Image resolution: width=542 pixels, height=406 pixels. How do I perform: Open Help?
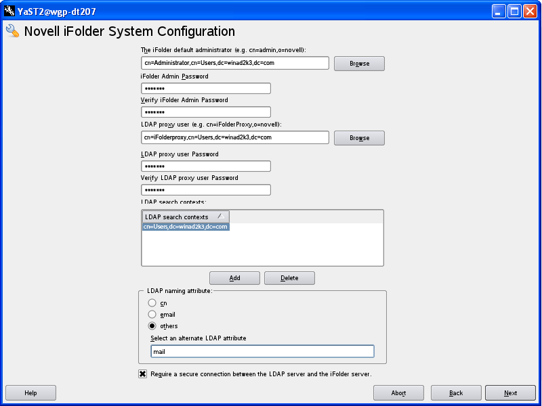coord(30,393)
